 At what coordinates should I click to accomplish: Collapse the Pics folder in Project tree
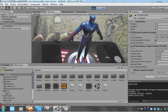[x=2, y=91]
